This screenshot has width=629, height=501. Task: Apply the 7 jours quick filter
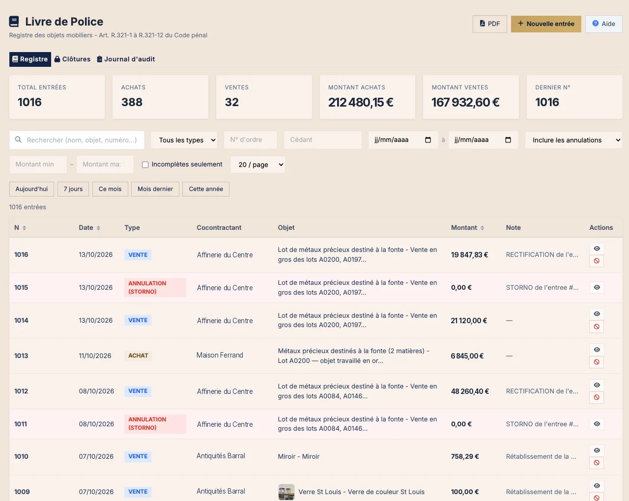[x=73, y=189]
